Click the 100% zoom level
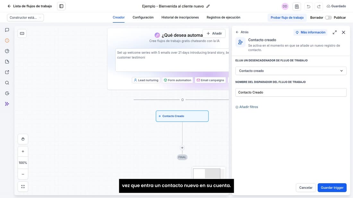Image resolution: width=353 pixels, height=198 pixels. pyautogui.click(x=23, y=163)
